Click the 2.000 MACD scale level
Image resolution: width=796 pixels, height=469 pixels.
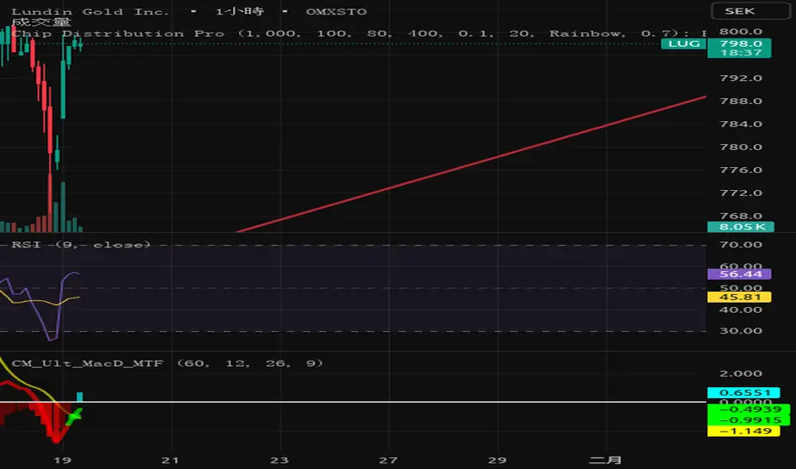point(740,373)
